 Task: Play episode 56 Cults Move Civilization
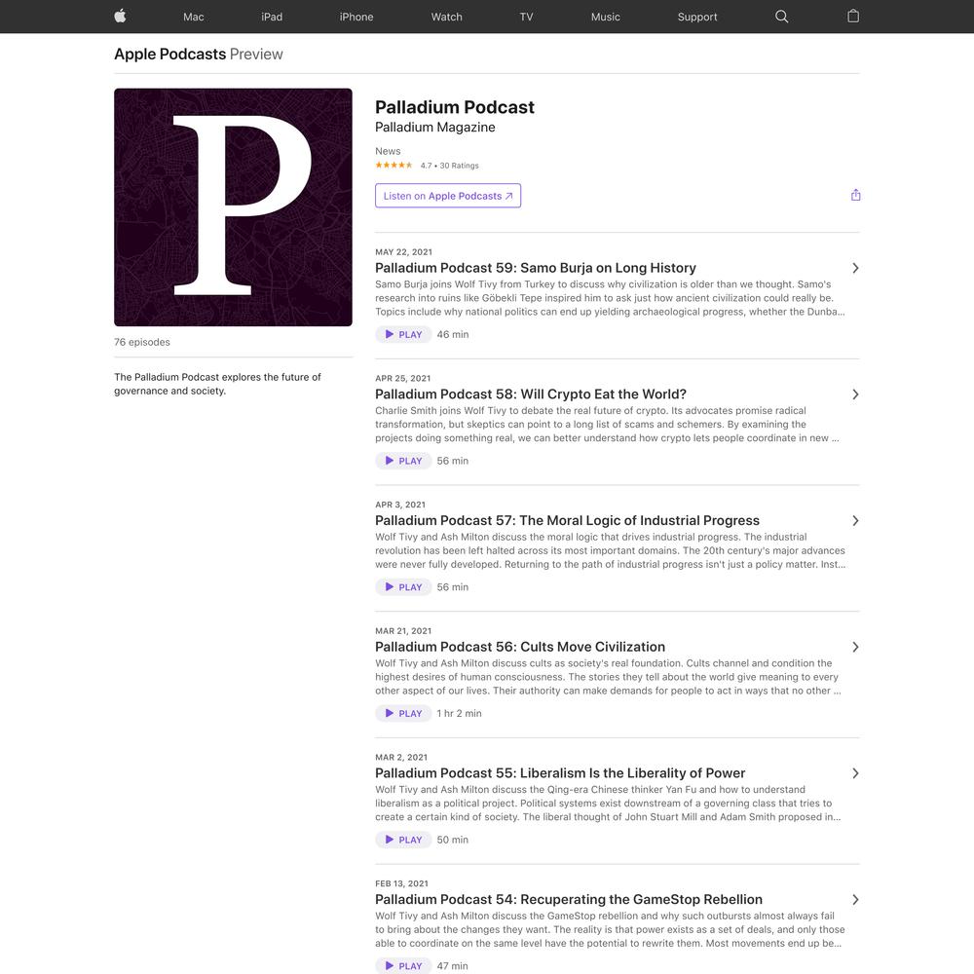(x=403, y=713)
